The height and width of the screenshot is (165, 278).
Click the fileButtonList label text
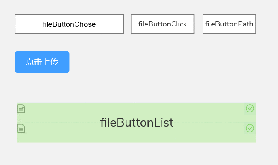coord(137,122)
